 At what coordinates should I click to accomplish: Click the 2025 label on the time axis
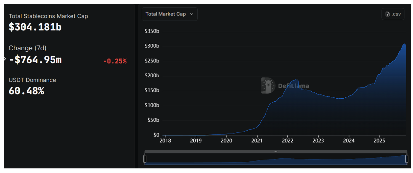click(x=379, y=141)
